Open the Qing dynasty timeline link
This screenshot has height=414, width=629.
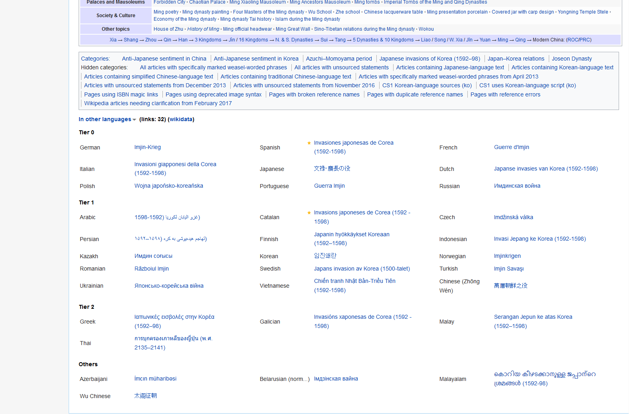520,40
